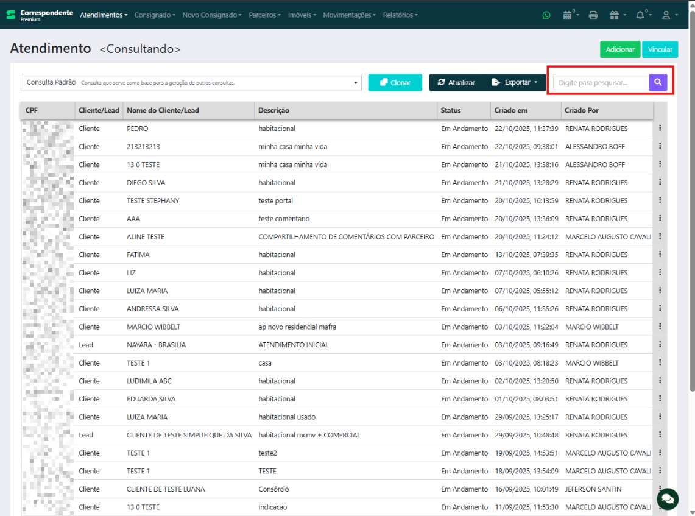Expand the Exportar dropdown
The height and width of the screenshot is (516, 695).
coord(515,82)
